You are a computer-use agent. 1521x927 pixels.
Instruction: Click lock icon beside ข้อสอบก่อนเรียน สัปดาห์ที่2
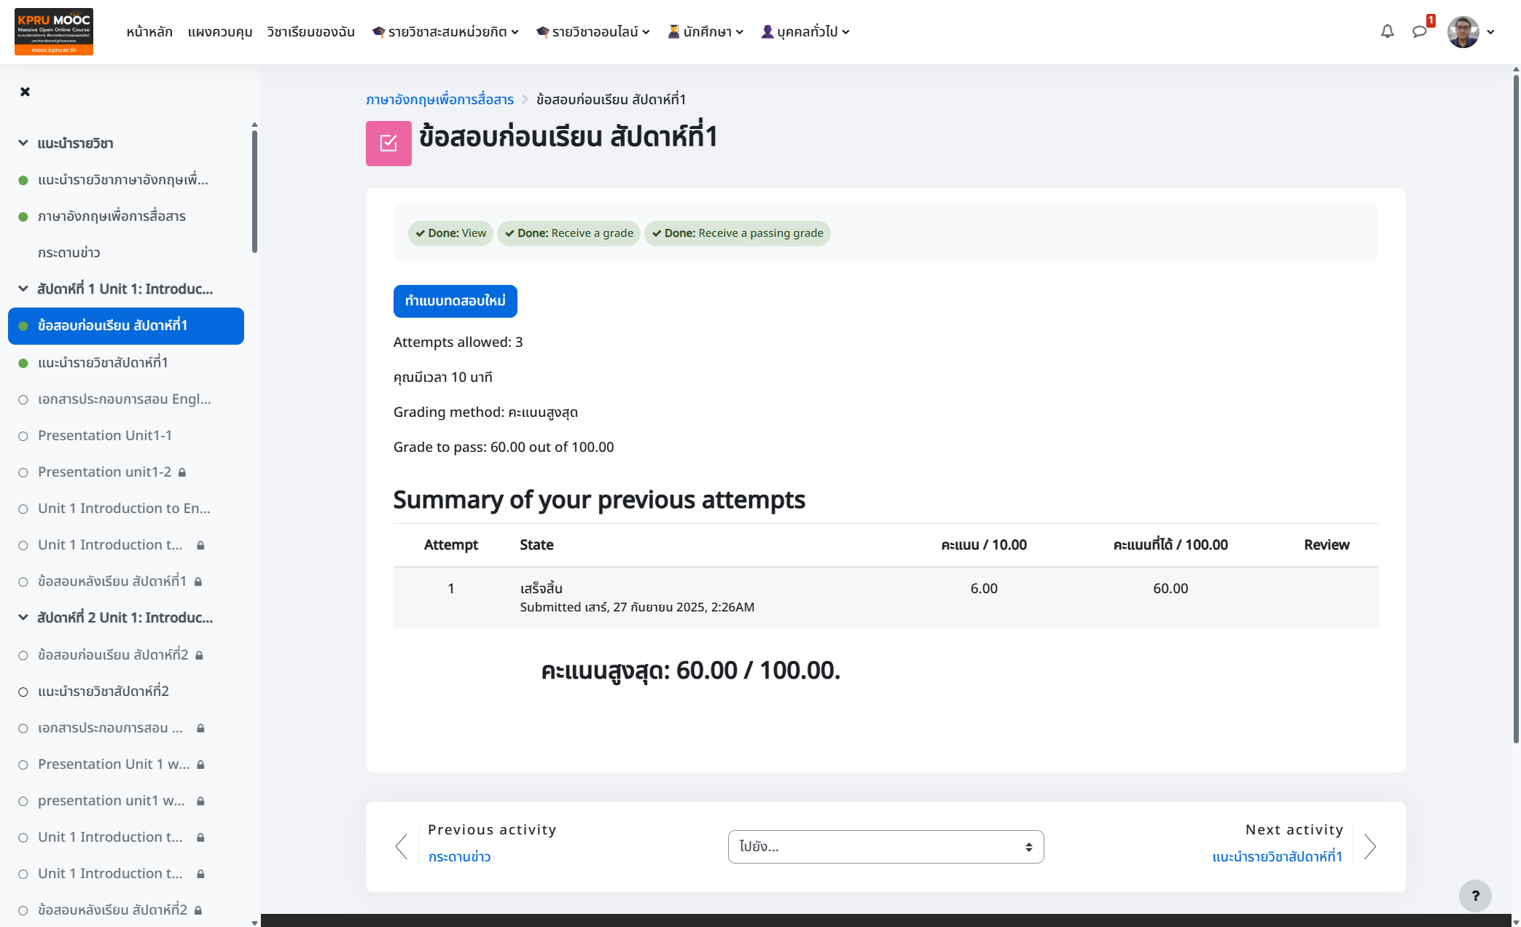pyautogui.click(x=199, y=655)
